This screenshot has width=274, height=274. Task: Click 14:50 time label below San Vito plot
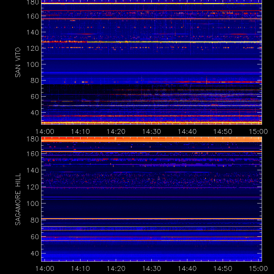tap(223, 132)
